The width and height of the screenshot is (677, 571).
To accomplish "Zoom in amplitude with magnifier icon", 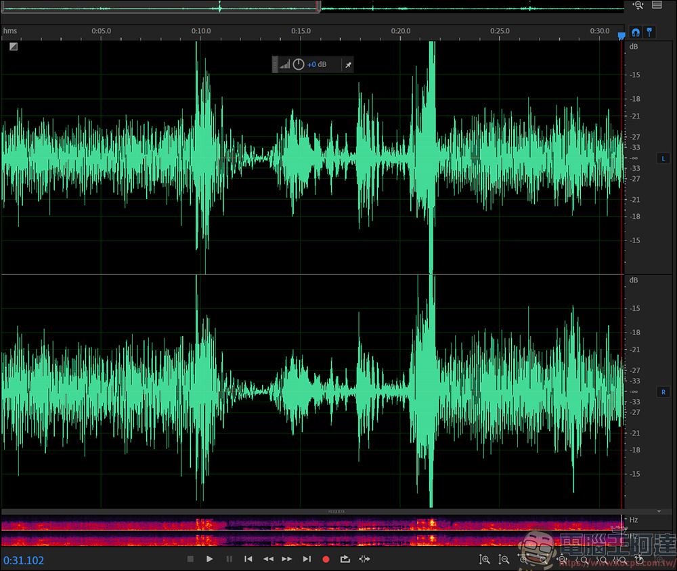I will (x=484, y=559).
